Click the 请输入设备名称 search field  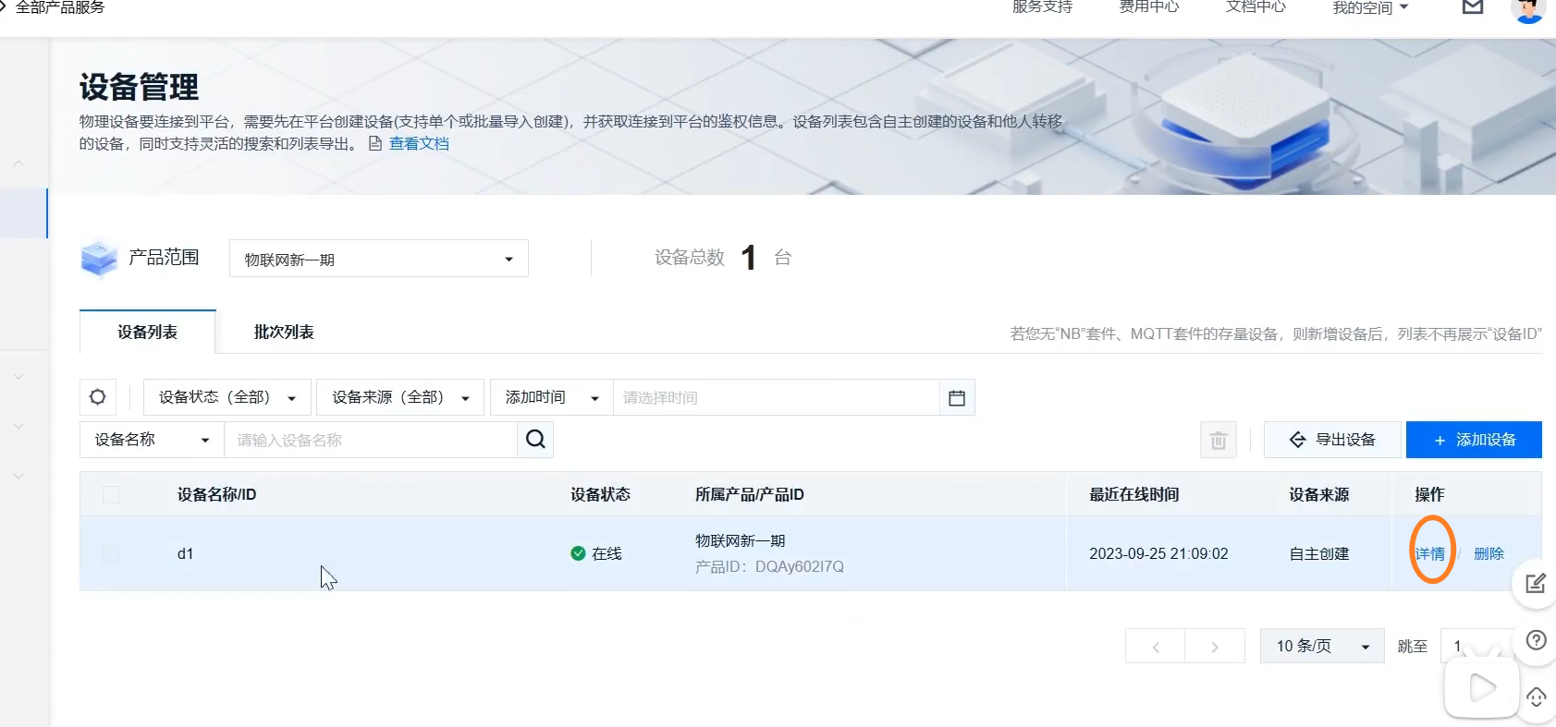tap(371, 440)
